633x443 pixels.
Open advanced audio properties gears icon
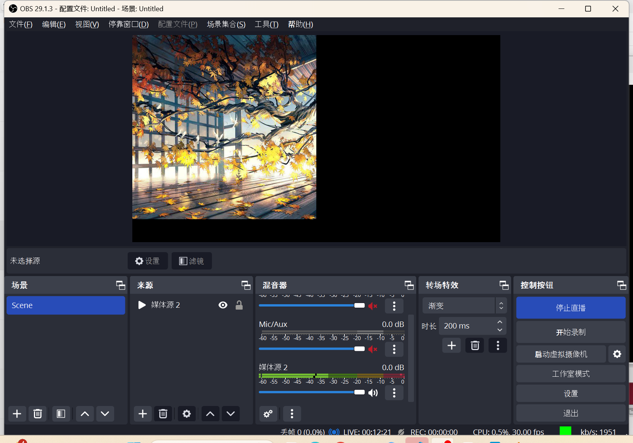[x=268, y=414]
